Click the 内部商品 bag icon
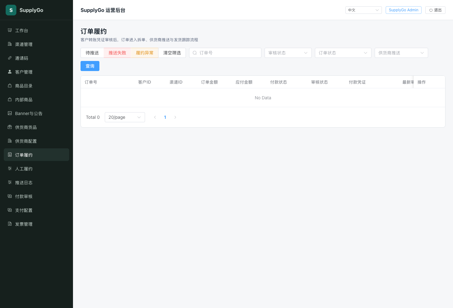 (10, 99)
